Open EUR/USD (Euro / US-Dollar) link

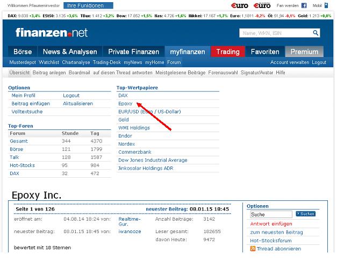click(149, 112)
